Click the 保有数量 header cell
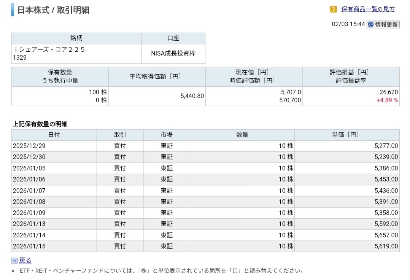This screenshot has height=280, width=410. coord(60,76)
